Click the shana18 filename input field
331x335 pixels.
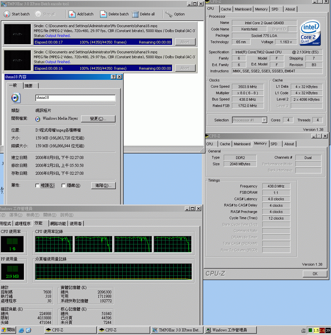(75, 98)
